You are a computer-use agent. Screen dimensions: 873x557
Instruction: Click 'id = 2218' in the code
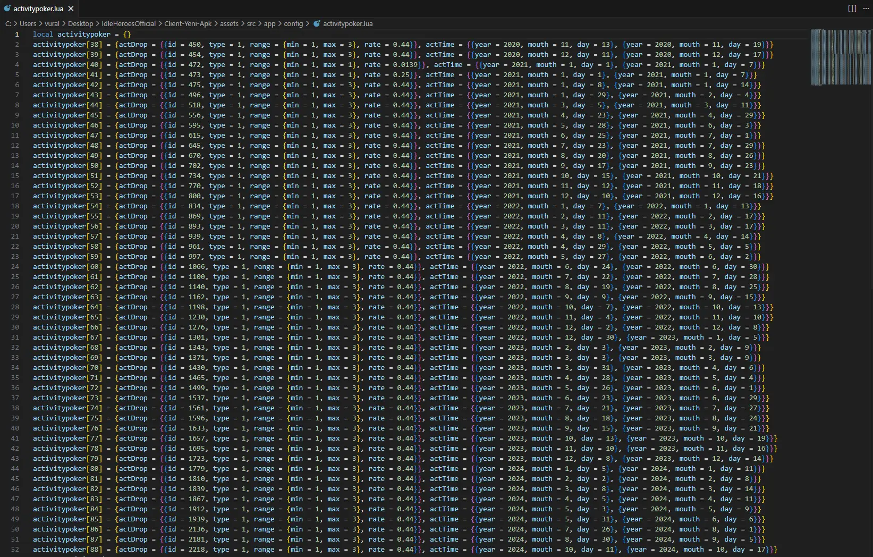[186, 550]
